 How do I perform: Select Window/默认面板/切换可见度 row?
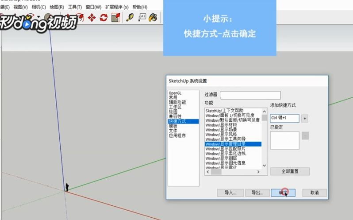pos(233,120)
